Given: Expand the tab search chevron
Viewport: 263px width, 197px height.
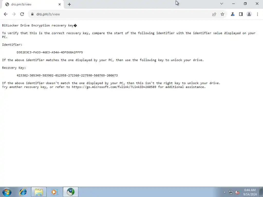Looking at the screenshot, I should [222, 4].
